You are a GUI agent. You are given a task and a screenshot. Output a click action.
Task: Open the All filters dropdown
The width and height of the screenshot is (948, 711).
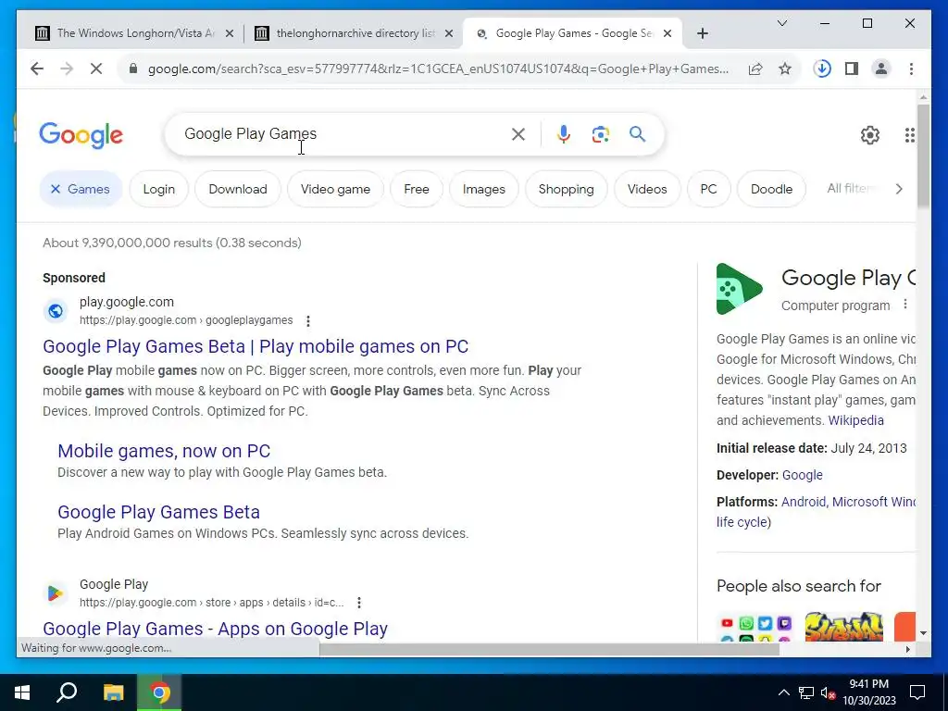[852, 189]
